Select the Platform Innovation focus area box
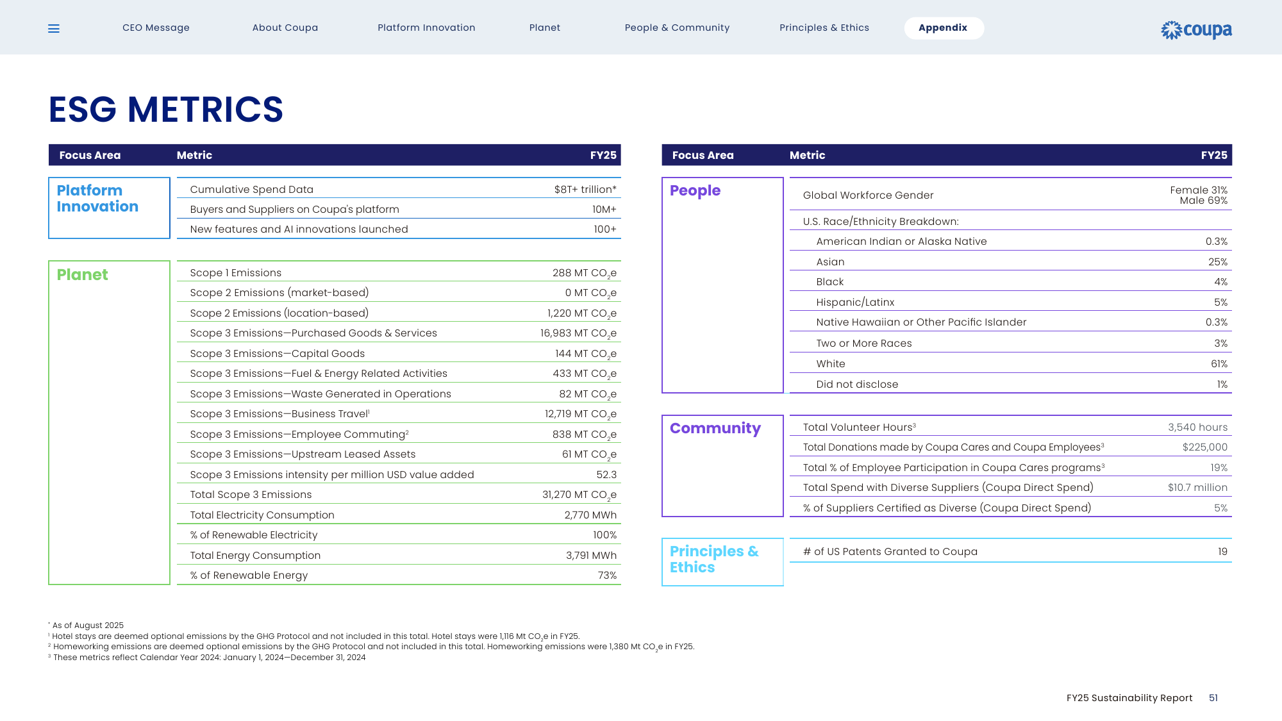Screen dimensions: 1282x721 [x=109, y=208]
